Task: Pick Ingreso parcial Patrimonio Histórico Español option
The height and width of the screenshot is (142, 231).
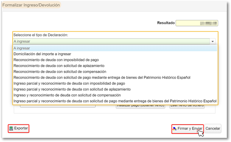Action: (x=115, y=101)
